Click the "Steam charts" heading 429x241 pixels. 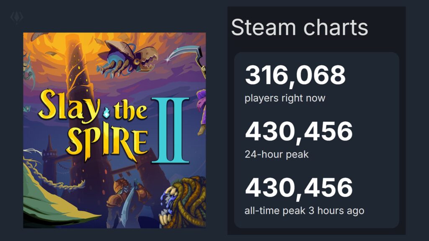pyautogui.click(x=300, y=27)
